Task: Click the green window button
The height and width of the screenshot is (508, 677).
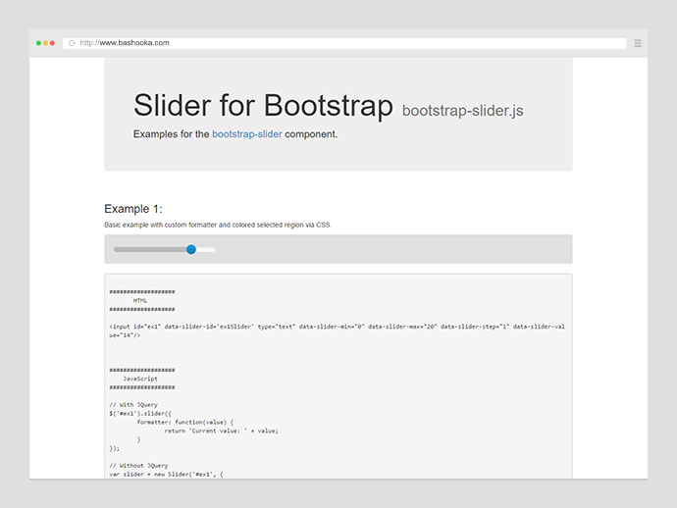Action: point(38,43)
